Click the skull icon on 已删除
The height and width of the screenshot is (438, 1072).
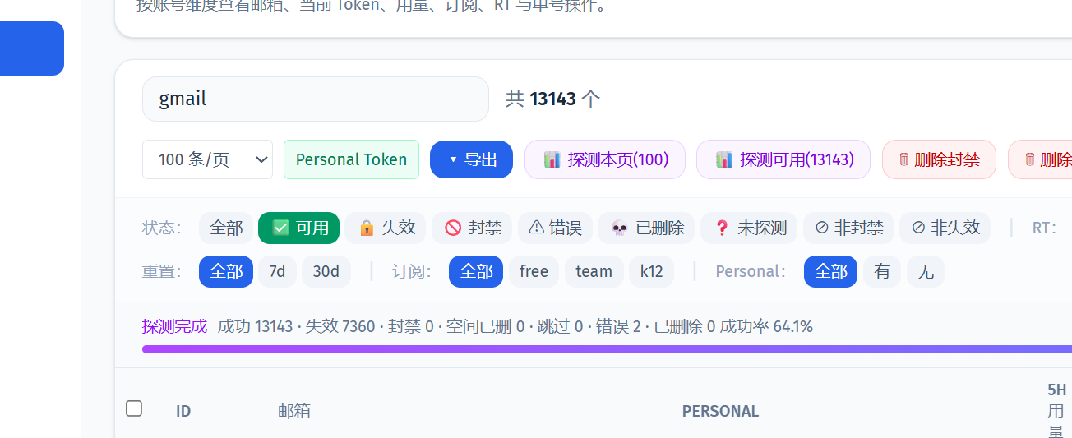tap(620, 228)
